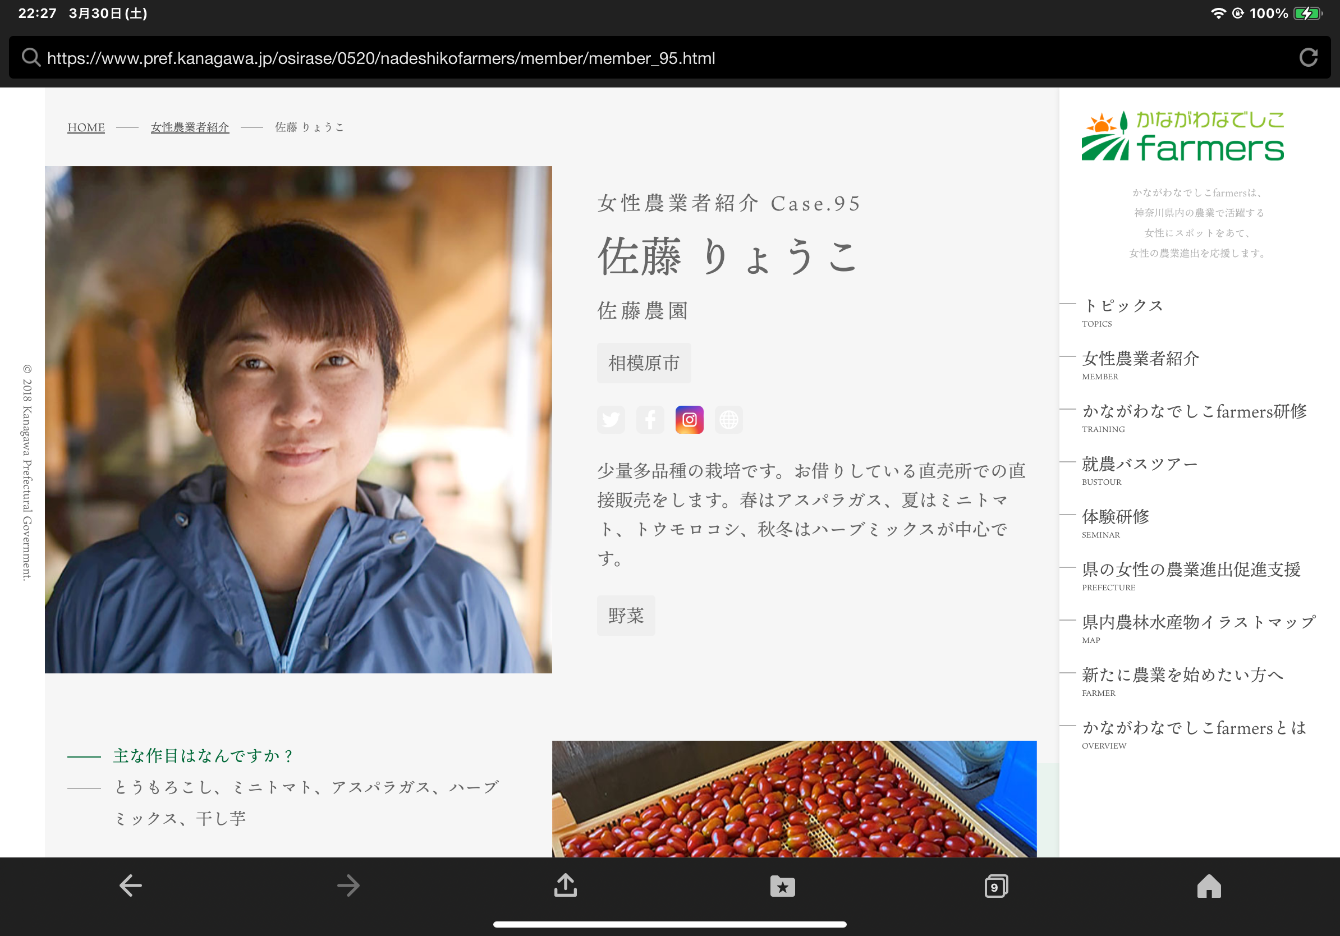Open the Facebook icon for 佐藤農園
This screenshot has width=1340, height=936.
pyautogui.click(x=650, y=420)
